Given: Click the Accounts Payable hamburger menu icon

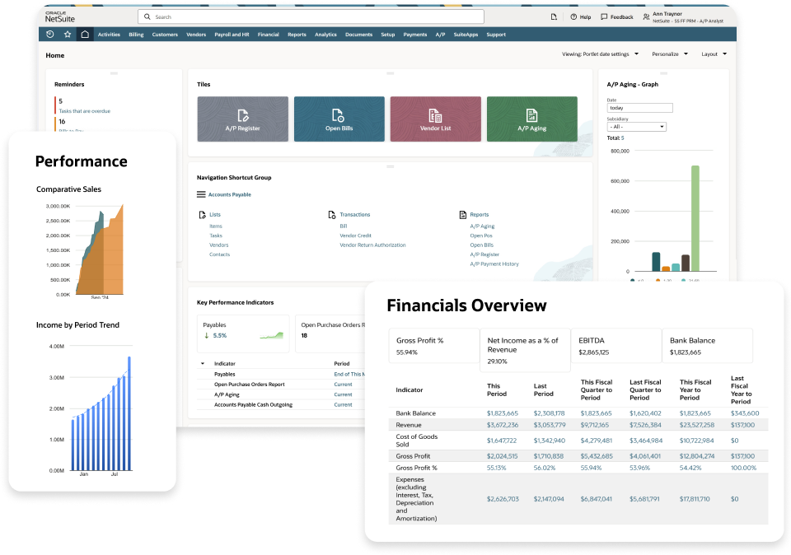Looking at the screenshot, I should [x=201, y=194].
